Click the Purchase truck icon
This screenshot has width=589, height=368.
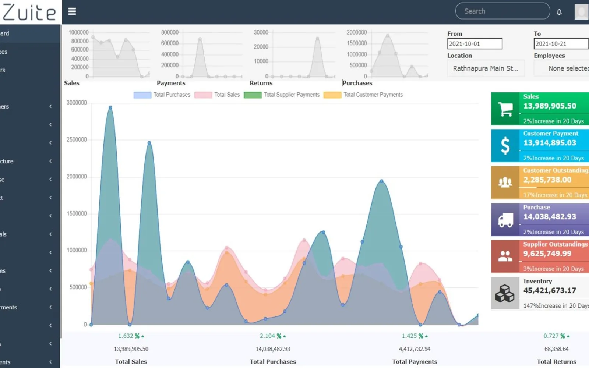pos(505,220)
